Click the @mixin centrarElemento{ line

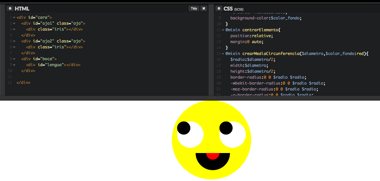253,30
